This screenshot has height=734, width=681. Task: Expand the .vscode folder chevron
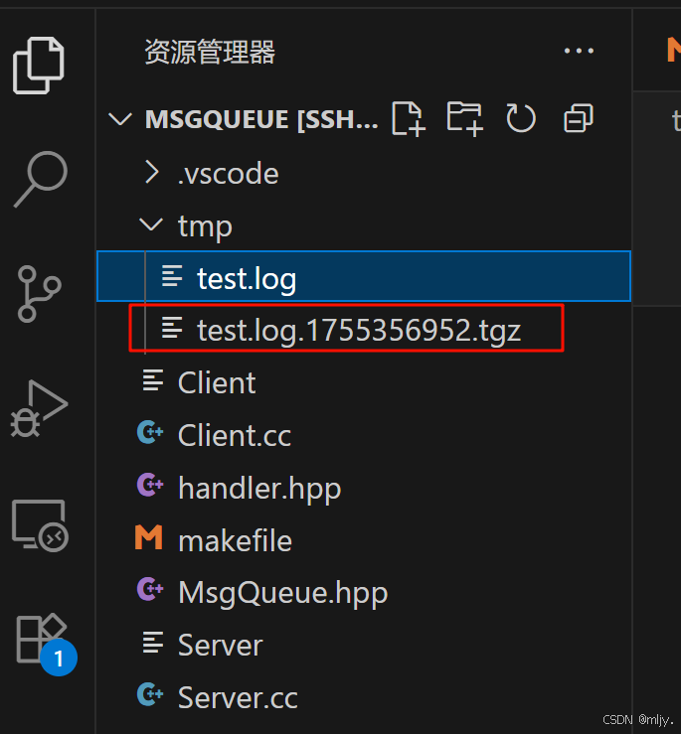coord(152,172)
